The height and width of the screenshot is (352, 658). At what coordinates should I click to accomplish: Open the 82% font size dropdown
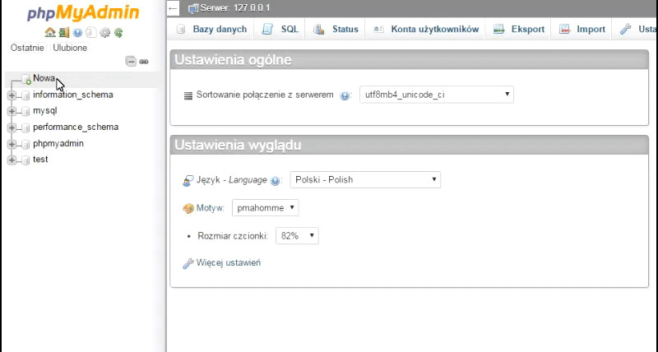click(297, 236)
